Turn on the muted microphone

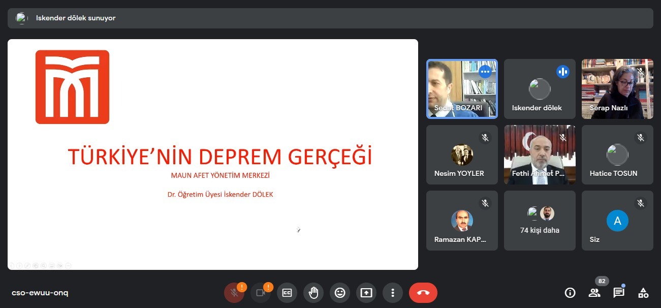[234, 293]
